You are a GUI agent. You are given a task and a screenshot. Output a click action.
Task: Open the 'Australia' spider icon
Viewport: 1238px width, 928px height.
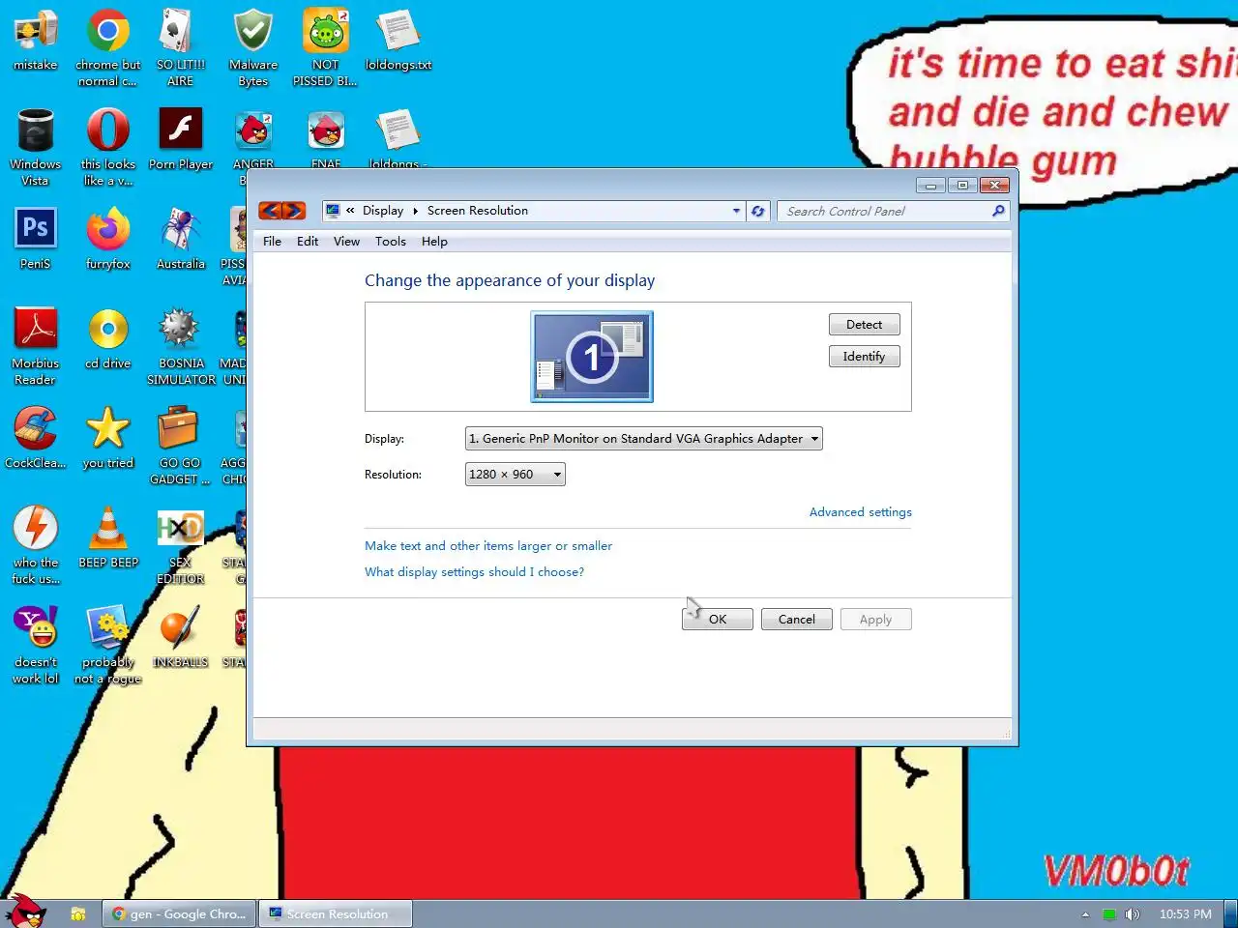[181, 239]
